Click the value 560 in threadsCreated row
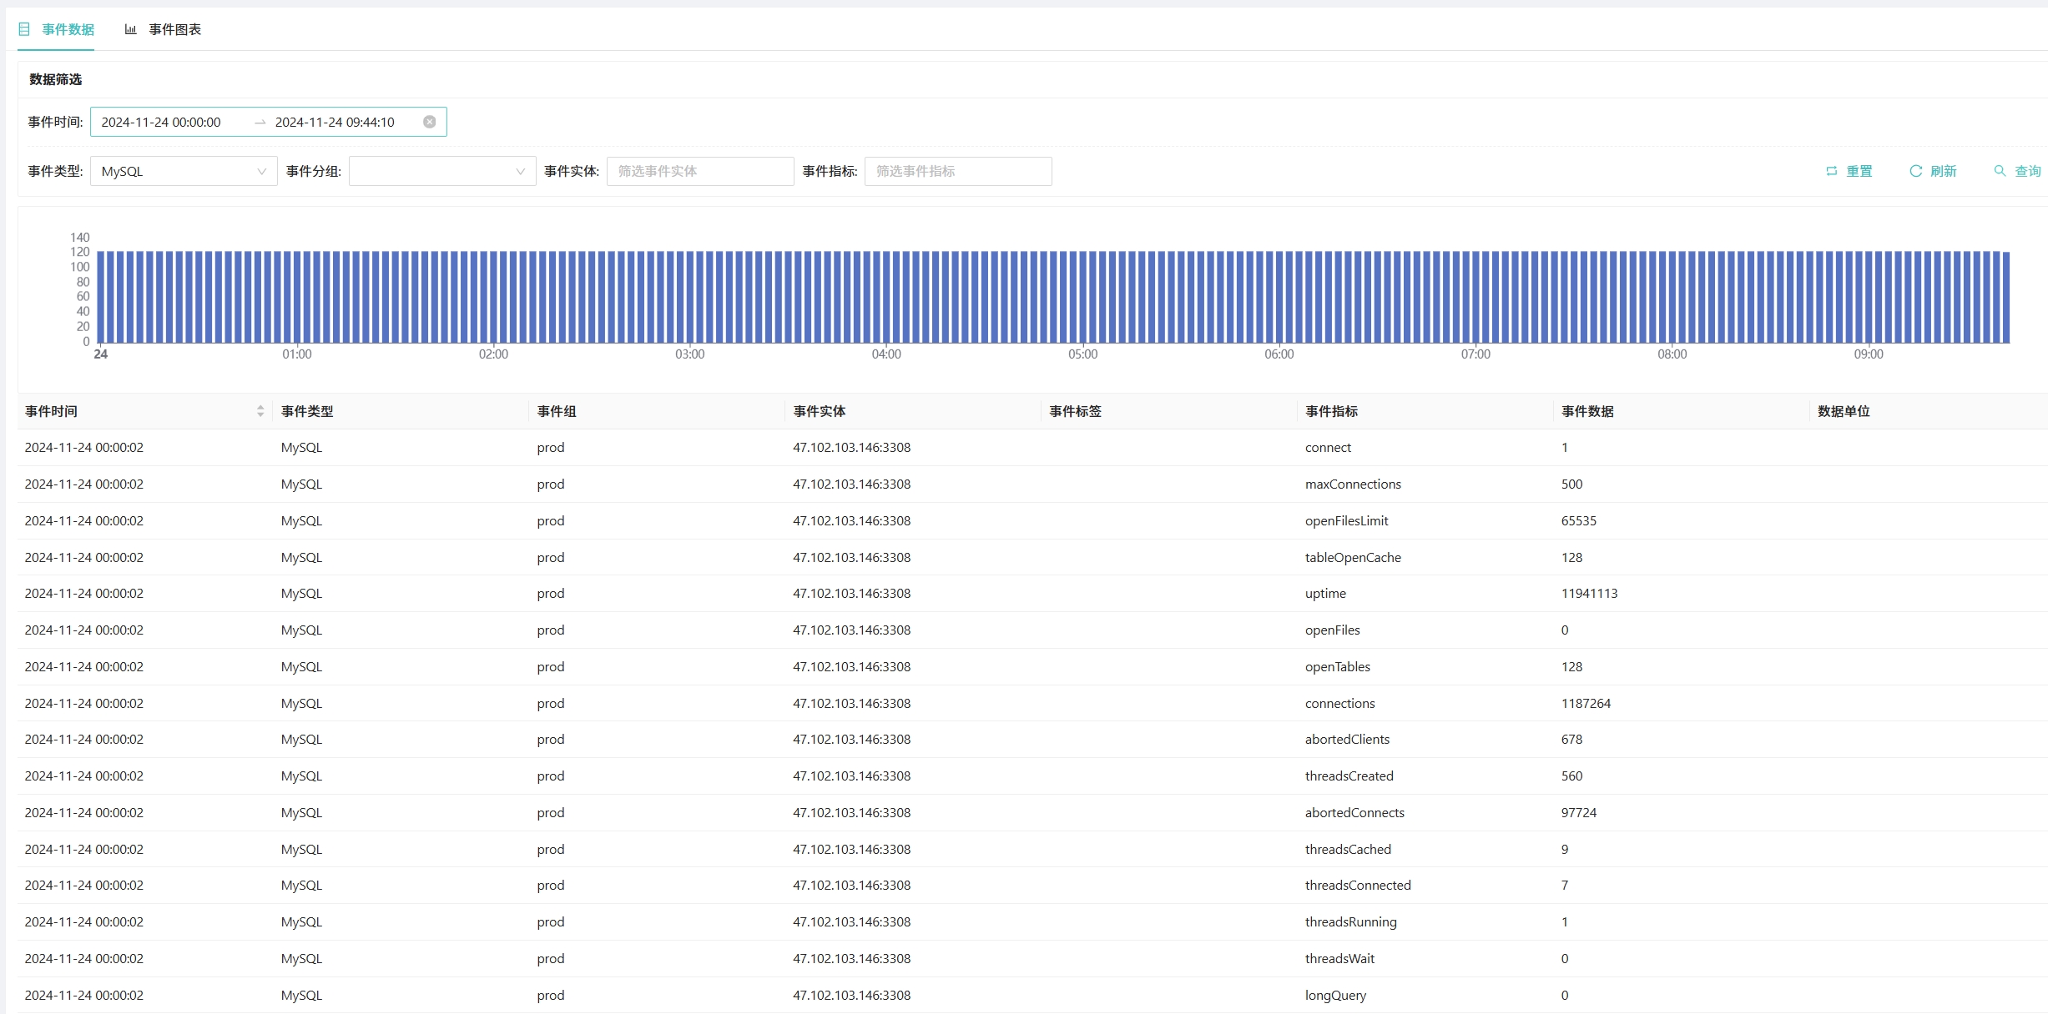Viewport: 2048px width, 1014px height. tap(1571, 776)
